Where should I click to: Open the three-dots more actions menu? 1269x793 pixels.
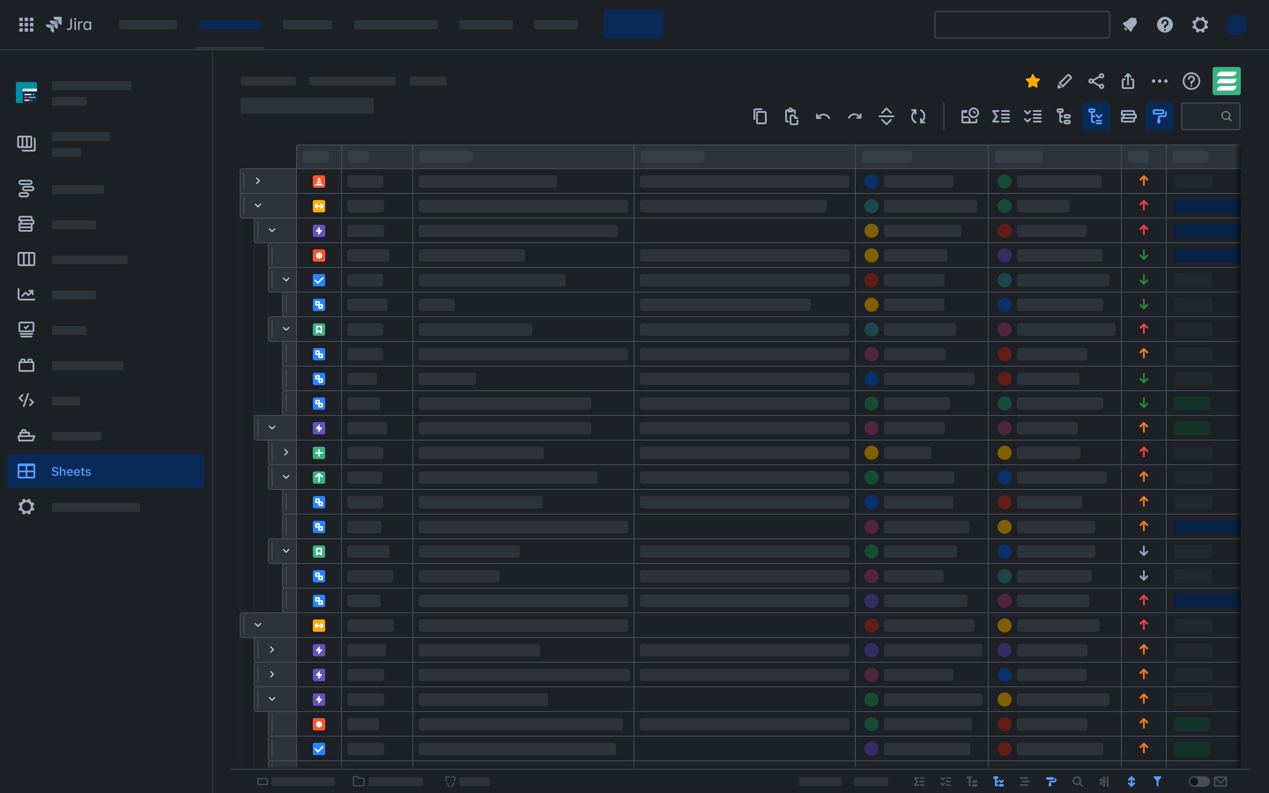(x=1159, y=82)
